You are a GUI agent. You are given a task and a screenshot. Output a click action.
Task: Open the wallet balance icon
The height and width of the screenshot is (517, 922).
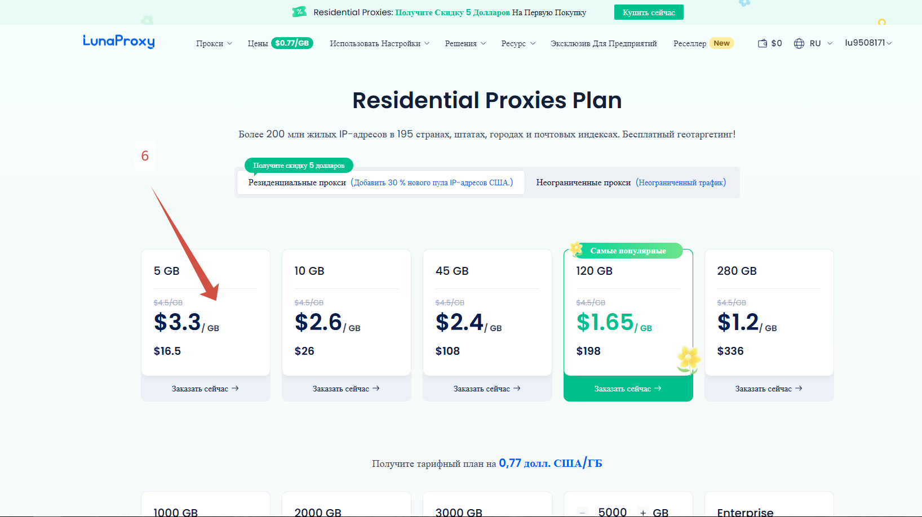coord(763,43)
